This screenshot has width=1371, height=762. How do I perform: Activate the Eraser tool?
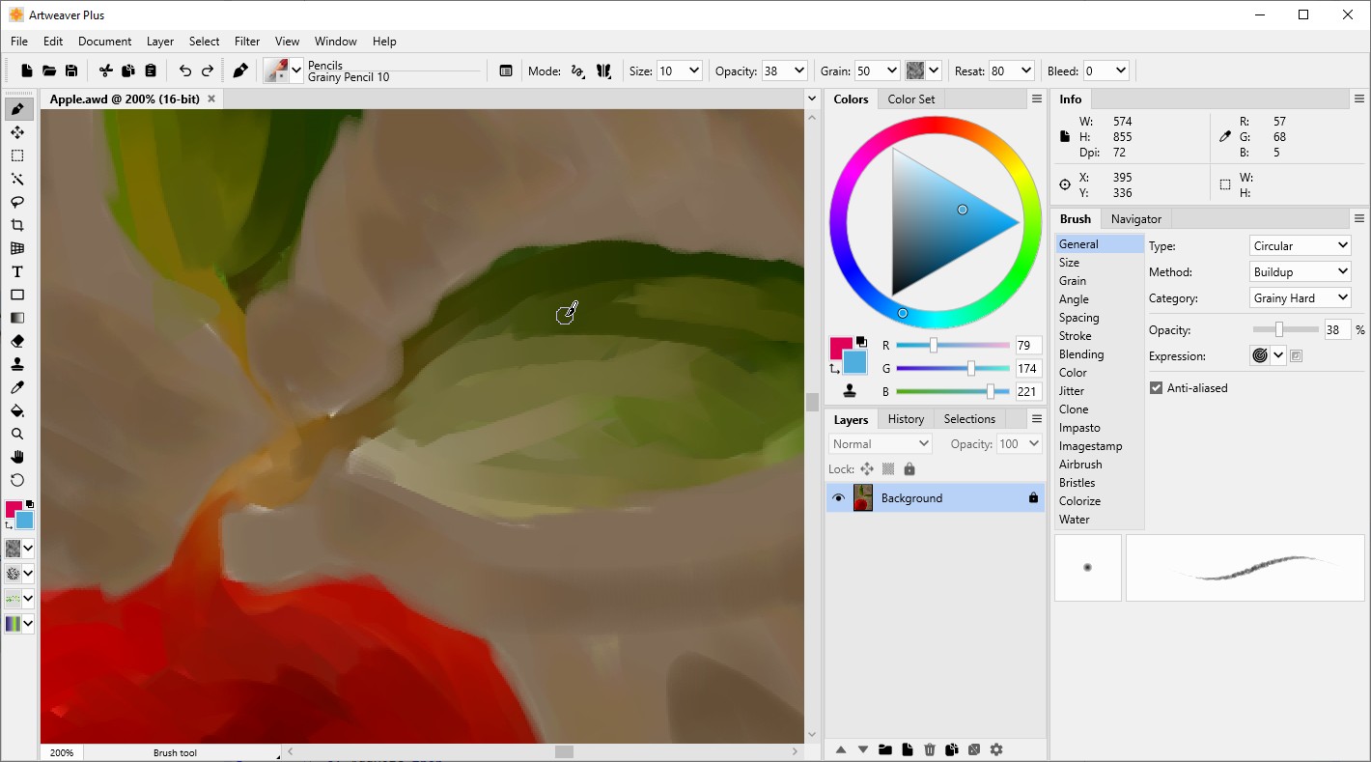[x=17, y=341]
